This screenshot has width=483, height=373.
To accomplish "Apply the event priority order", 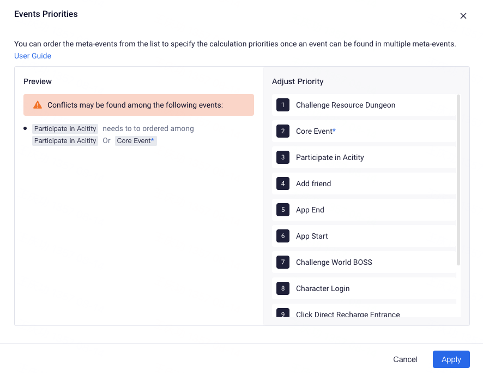I will click(451, 359).
